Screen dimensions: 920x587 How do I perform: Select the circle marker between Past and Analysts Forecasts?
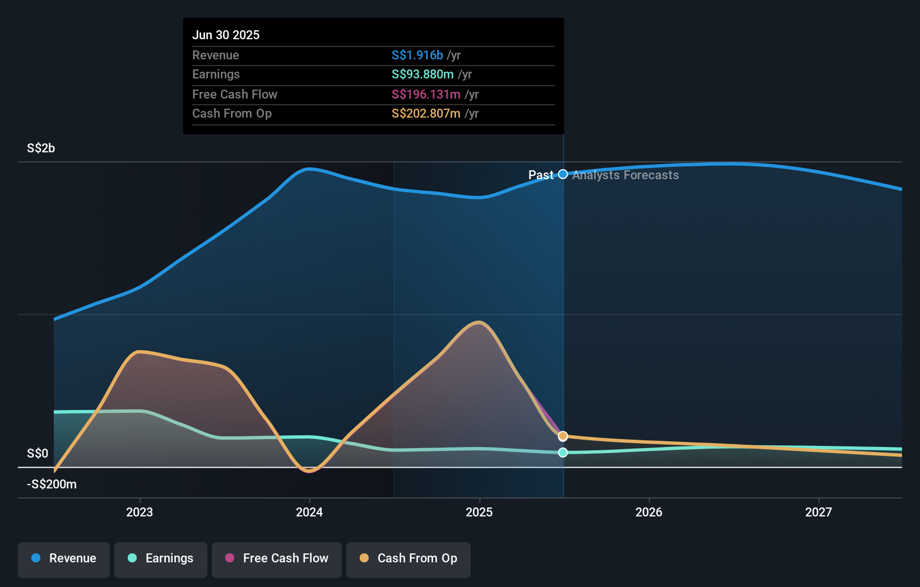coord(563,174)
